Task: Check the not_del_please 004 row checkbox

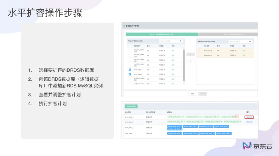Action: point(130,51)
